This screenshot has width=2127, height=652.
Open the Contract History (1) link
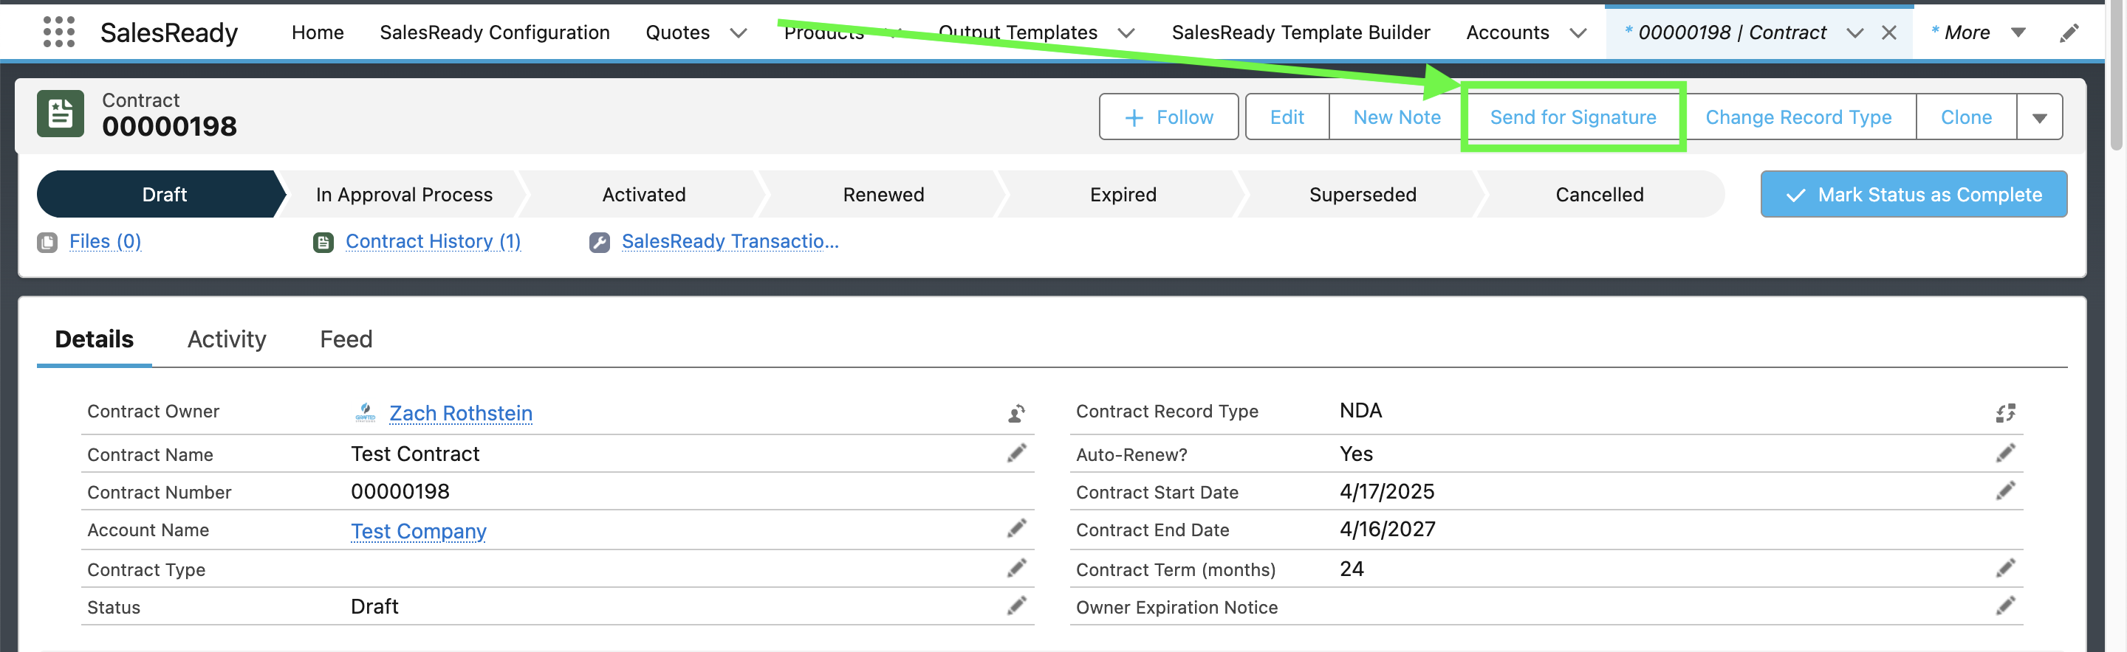click(433, 241)
